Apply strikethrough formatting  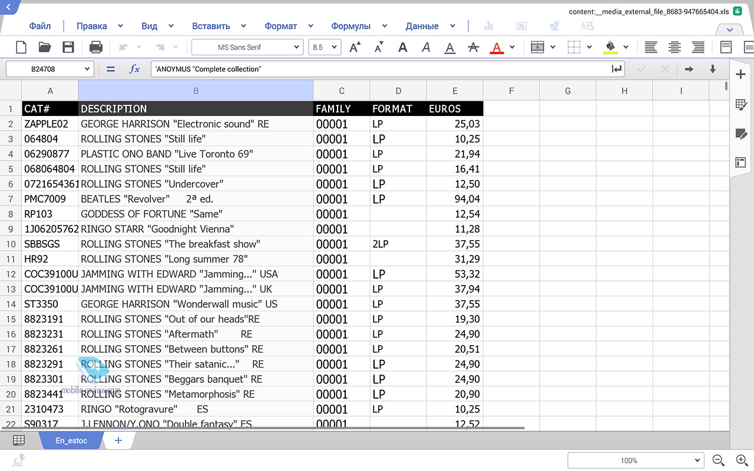click(473, 47)
